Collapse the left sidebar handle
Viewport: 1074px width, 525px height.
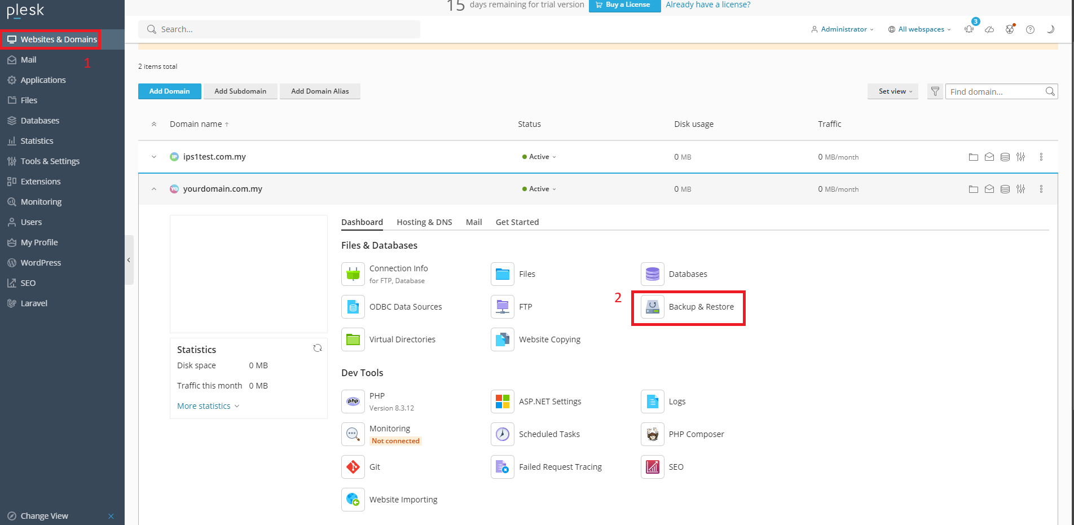click(x=129, y=260)
